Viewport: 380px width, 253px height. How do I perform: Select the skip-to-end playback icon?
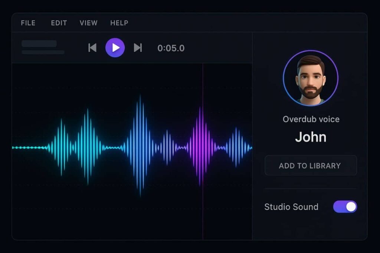point(138,47)
